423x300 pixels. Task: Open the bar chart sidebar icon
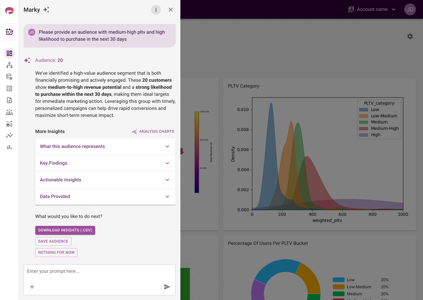click(x=9, y=147)
